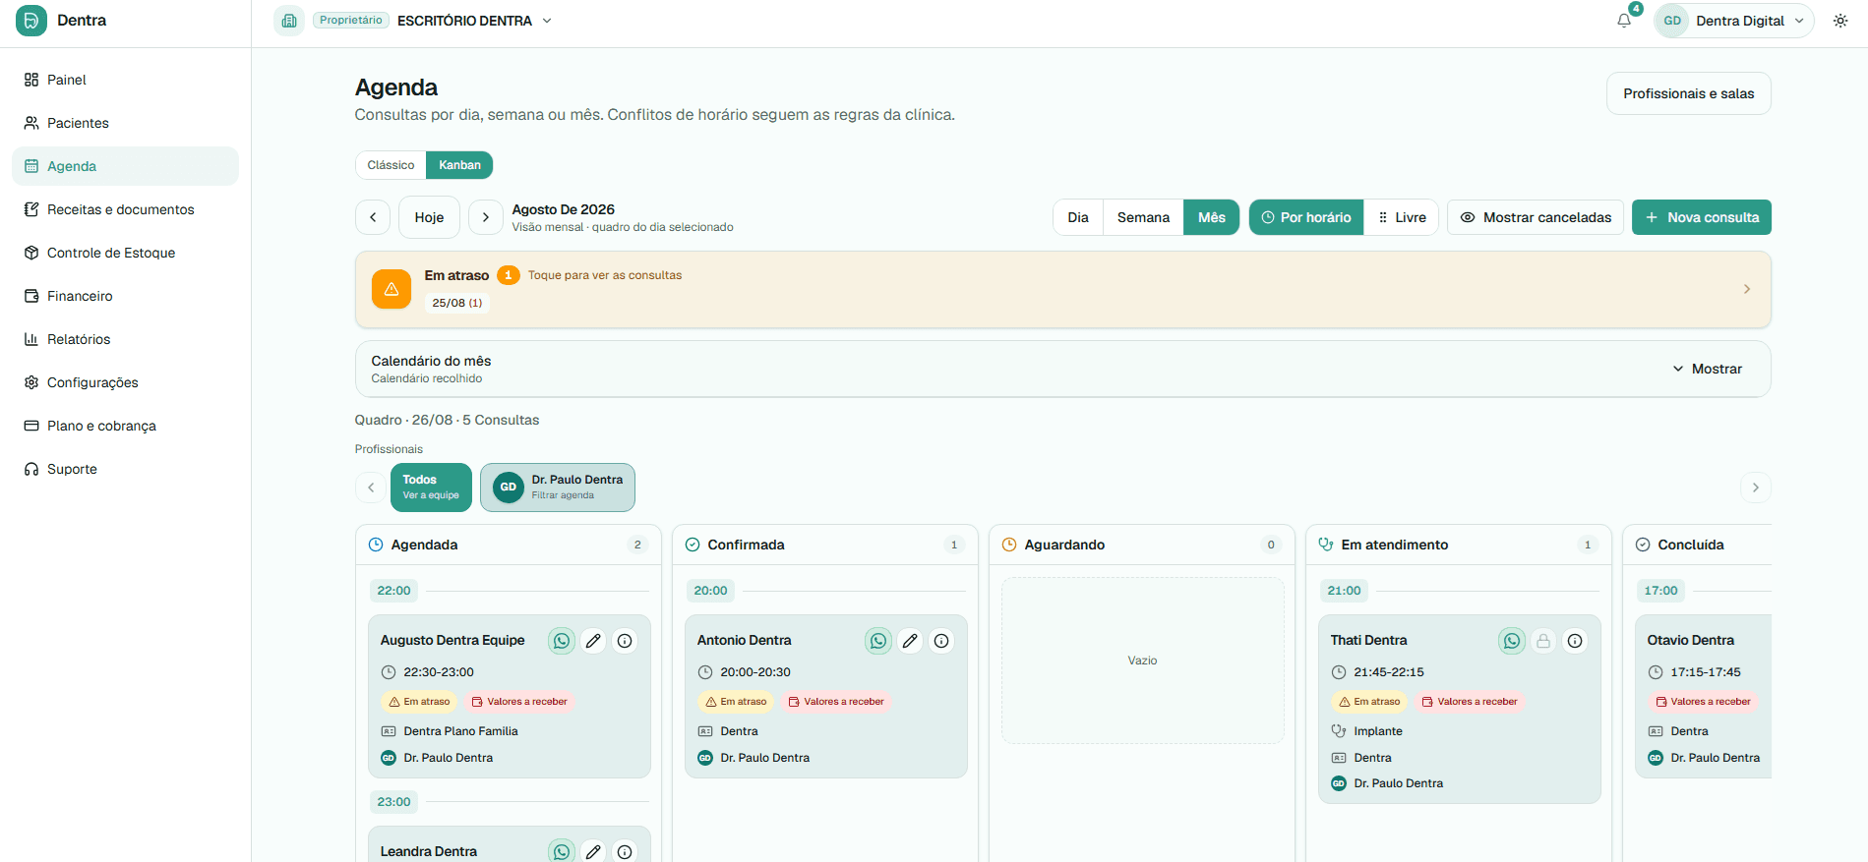Open Dentra Digital account menu
Screen dimensions: 1868x862
1734,21
